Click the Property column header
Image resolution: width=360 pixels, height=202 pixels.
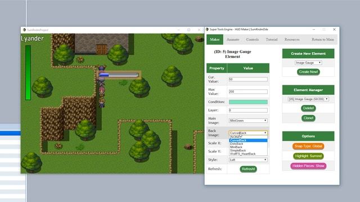point(217,68)
